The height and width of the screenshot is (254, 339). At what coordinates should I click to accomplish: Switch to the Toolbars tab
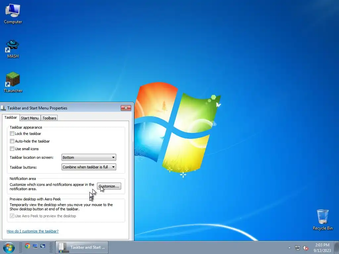click(x=49, y=118)
